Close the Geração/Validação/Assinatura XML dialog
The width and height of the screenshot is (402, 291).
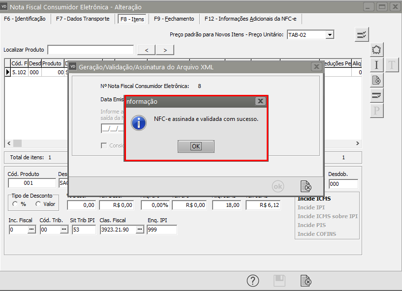click(316, 67)
